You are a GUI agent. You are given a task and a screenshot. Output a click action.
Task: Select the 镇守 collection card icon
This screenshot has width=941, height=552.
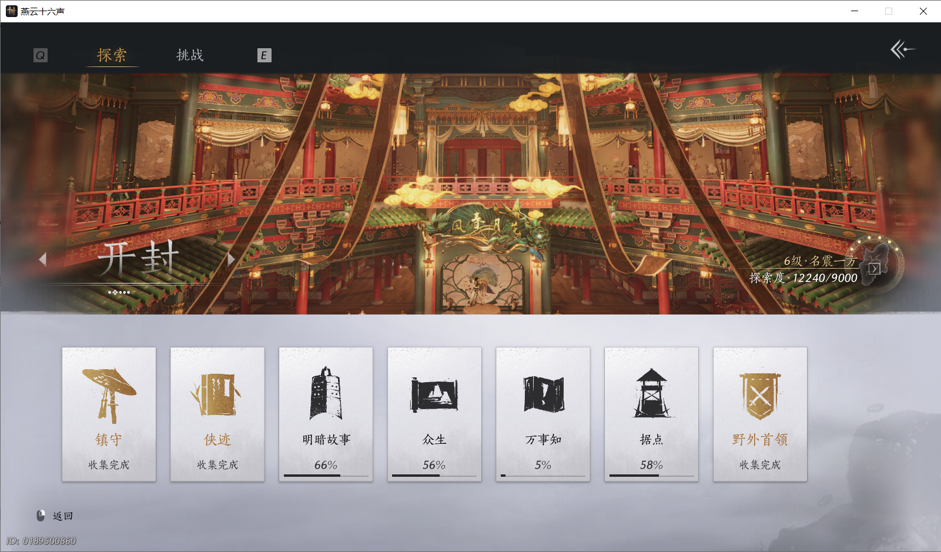[x=109, y=393]
